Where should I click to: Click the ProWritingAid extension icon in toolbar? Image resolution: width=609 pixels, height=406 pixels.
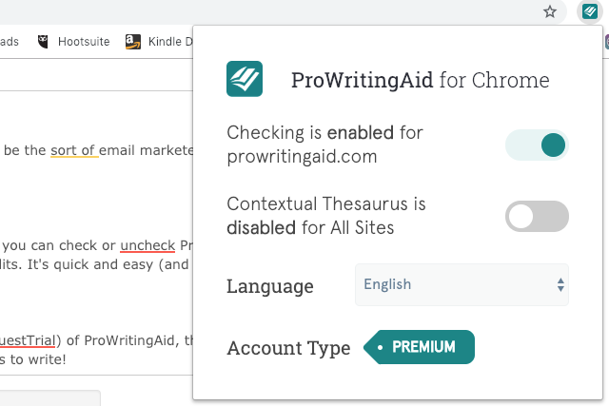click(x=590, y=11)
